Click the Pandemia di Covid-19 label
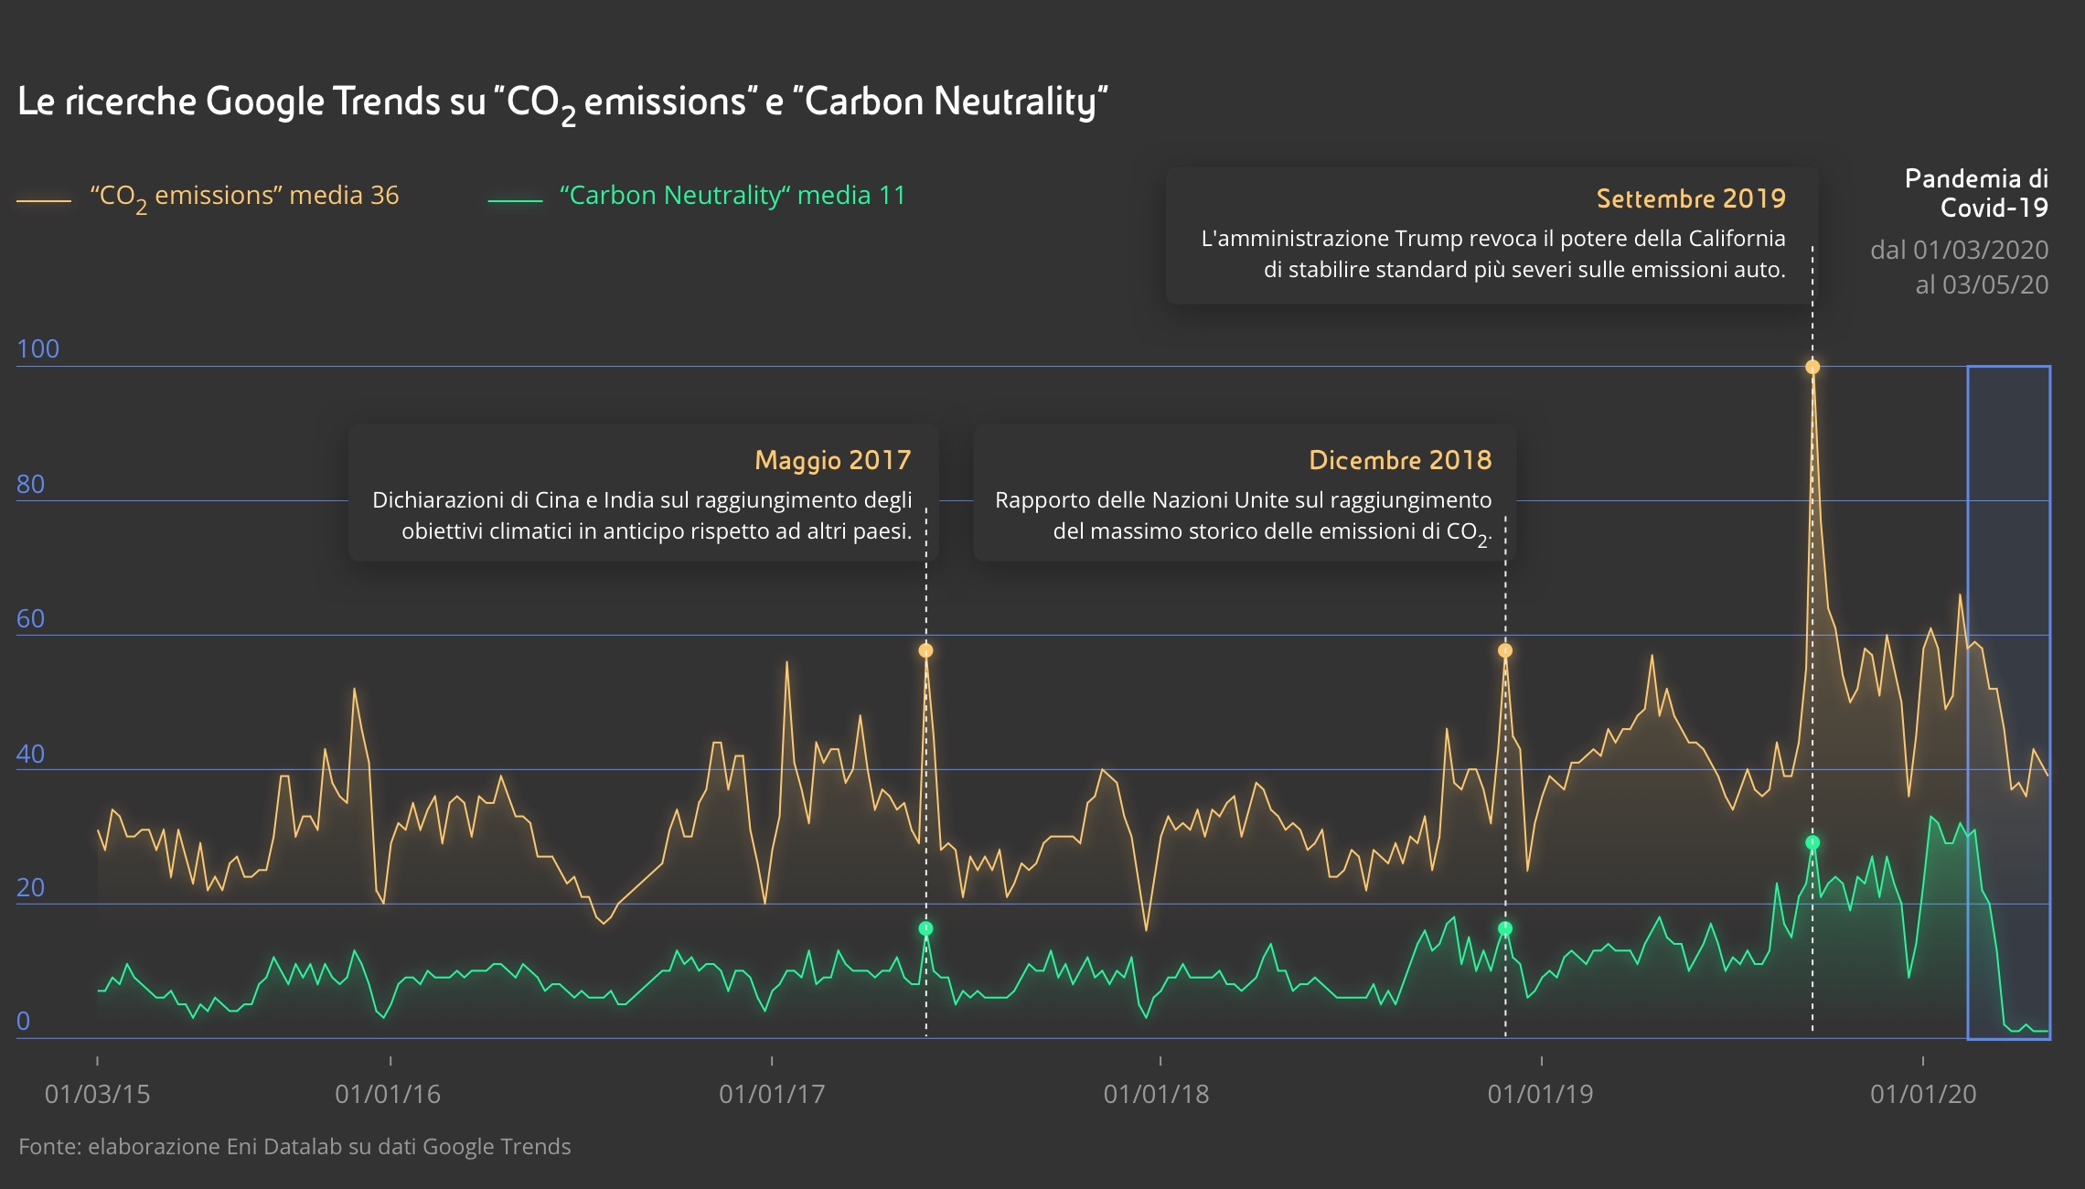Screen dimensions: 2085x1189 [x=1975, y=193]
